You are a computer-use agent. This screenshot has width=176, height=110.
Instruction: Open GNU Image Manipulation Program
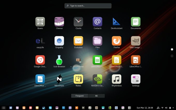136,41
